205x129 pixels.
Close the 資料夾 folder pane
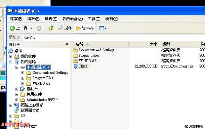tap(67, 44)
